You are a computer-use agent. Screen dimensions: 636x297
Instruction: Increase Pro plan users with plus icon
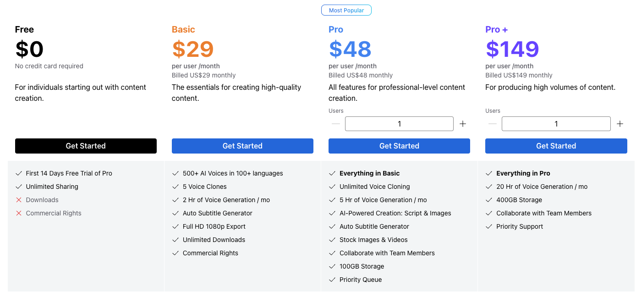[463, 124]
